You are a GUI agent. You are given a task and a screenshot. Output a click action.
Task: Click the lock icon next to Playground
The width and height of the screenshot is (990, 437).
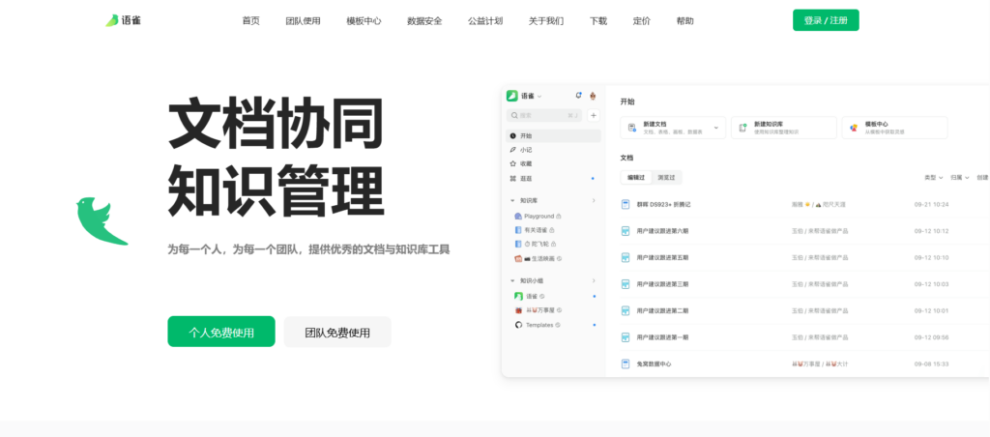559,216
